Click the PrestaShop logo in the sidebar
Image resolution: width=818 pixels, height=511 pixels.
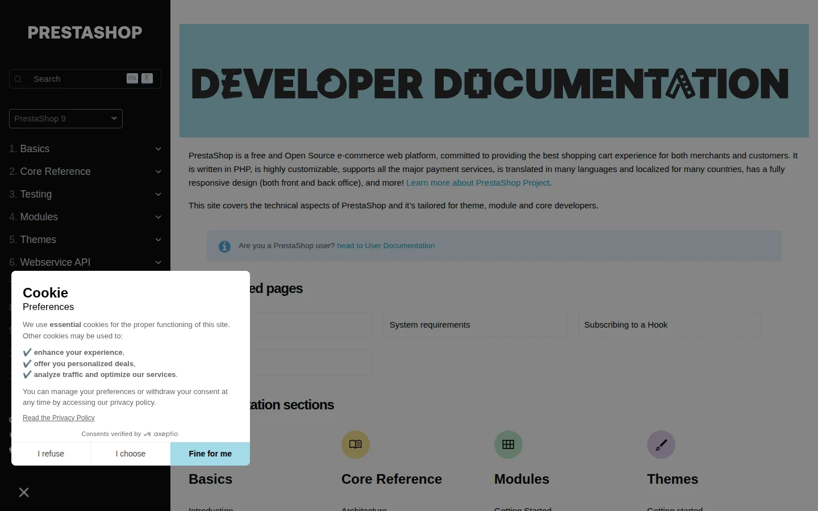click(85, 33)
